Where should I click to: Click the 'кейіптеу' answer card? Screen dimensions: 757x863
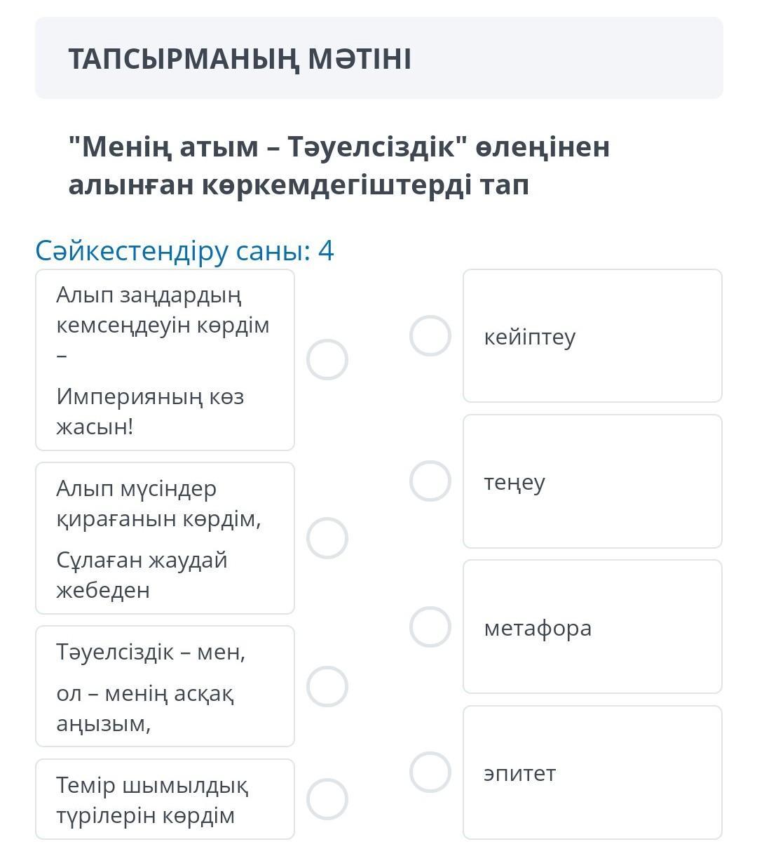(x=592, y=336)
